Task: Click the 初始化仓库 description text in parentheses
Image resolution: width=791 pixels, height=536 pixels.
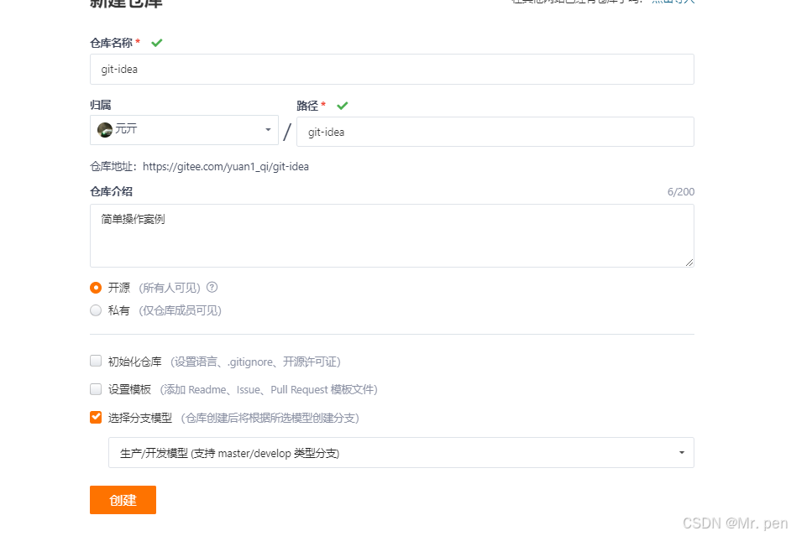Action: pyautogui.click(x=255, y=362)
